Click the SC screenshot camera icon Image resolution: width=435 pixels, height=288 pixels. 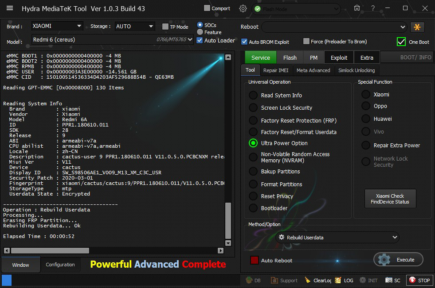pos(388,280)
